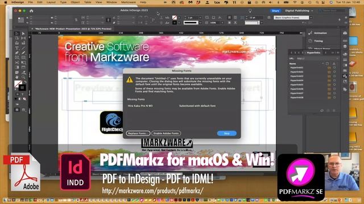Click the stroke weight field showing 1 pt

coord(192,18)
